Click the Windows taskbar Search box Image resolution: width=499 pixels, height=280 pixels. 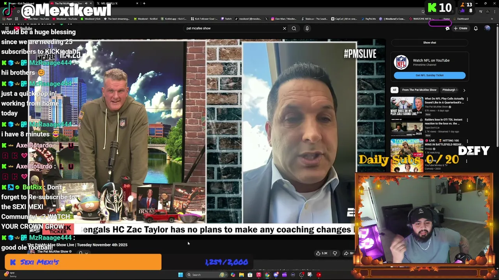pos(207,275)
